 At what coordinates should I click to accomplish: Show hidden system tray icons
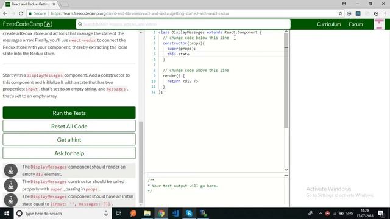pyautogui.click(x=321, y=214)
